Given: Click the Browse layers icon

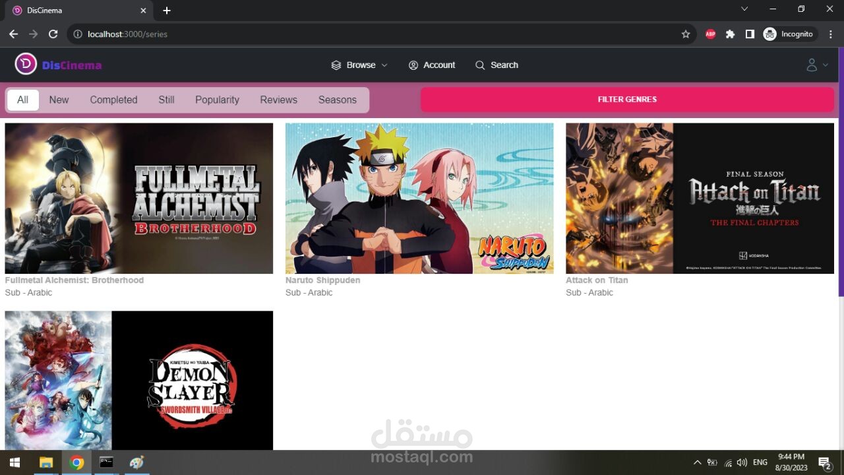Looking at the screenshot, I should pyautogui.click(x=336, y=65).
